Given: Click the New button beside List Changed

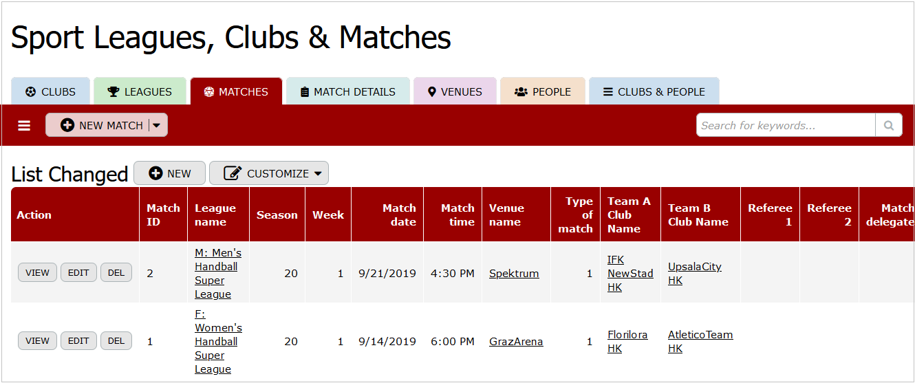Looking at the screenshot, I should pos(169,173).
